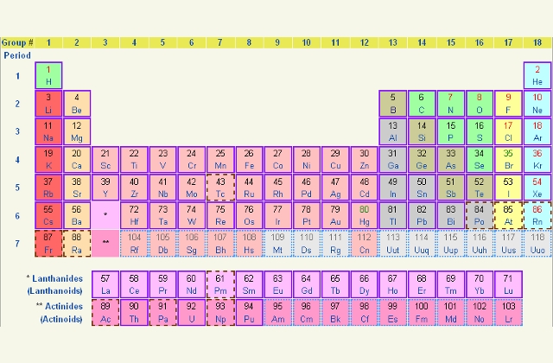Click Lanthanum (La), element 57
Screen dimensions: 553x363
[105, 283]
